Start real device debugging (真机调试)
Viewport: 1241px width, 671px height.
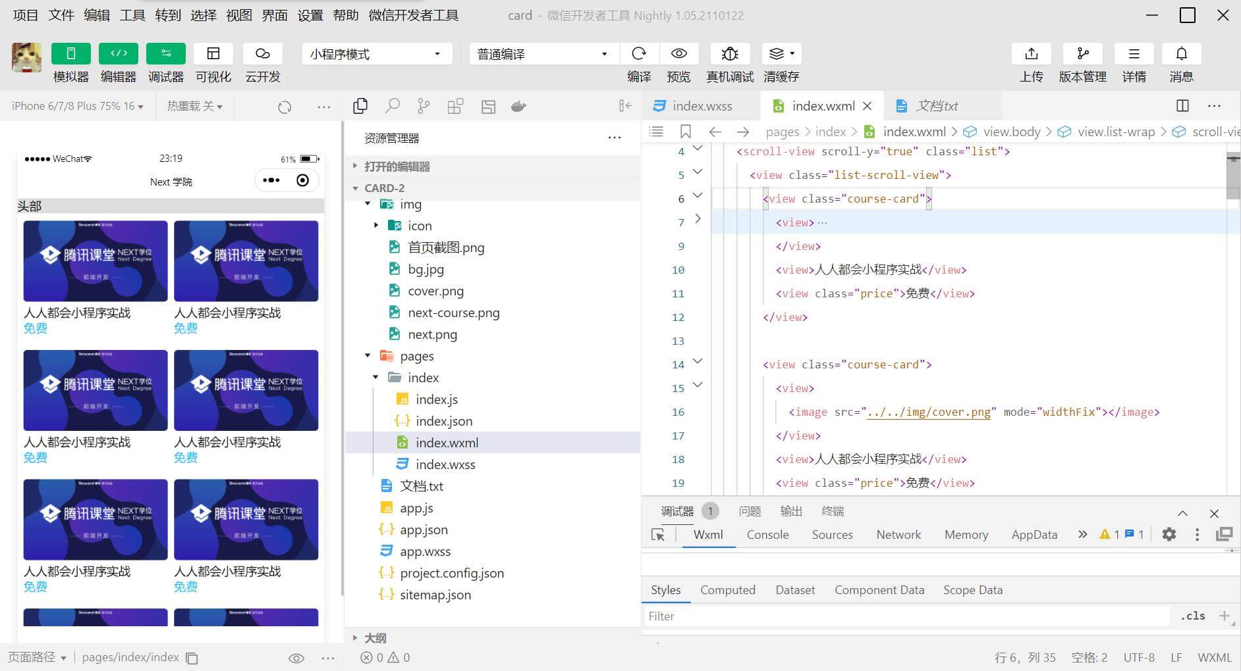730,53
